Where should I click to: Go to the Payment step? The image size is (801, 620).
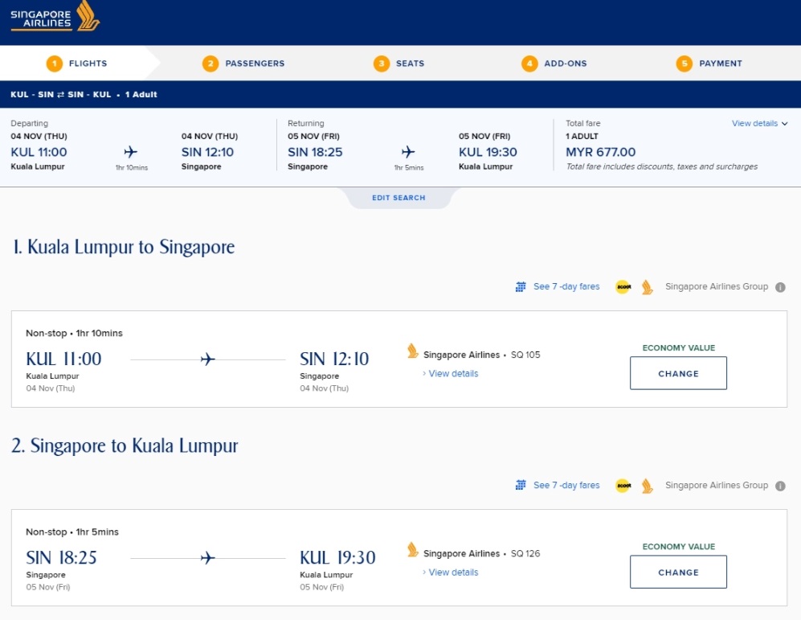click(709, 64)
